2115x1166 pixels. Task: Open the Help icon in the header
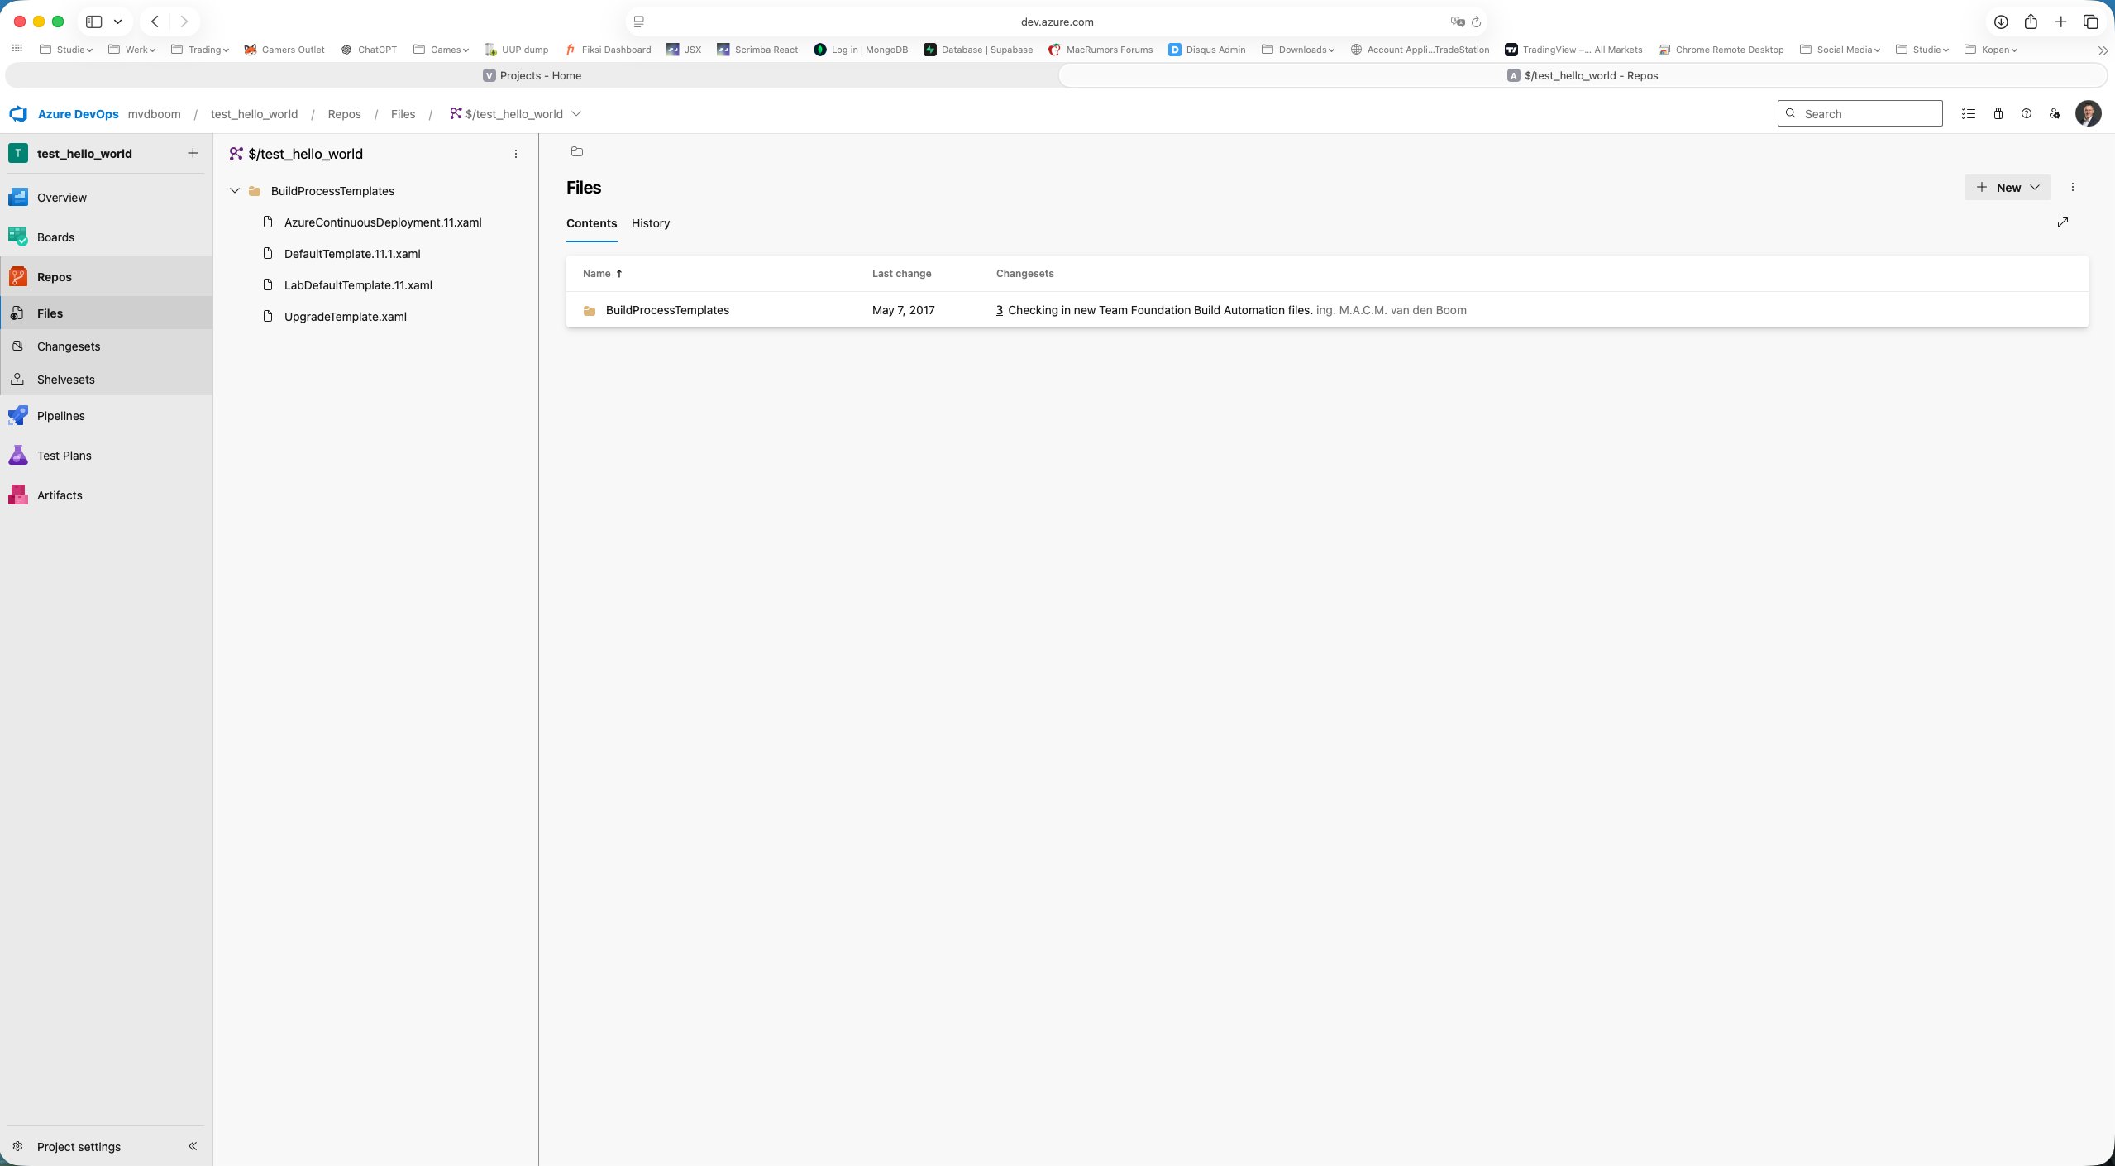click(2025, 113)
